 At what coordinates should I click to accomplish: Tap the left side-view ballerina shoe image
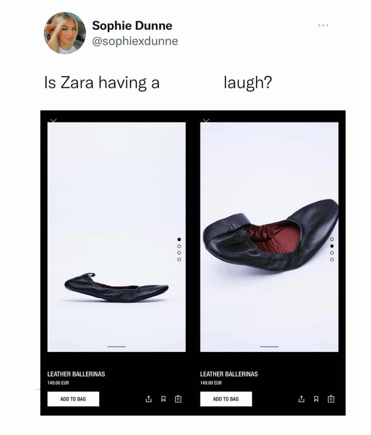pos(116,287)
